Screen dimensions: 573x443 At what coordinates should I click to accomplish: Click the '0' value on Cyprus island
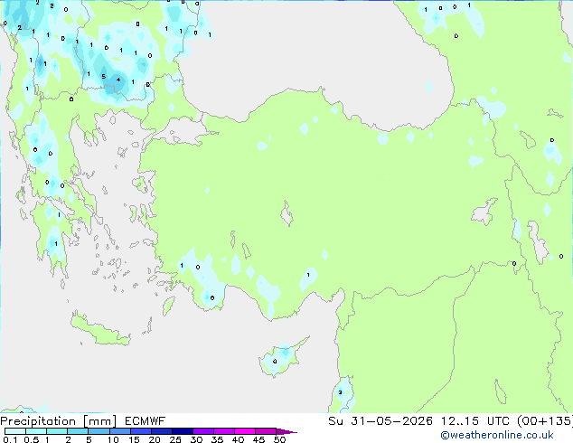tap(275, 362)
